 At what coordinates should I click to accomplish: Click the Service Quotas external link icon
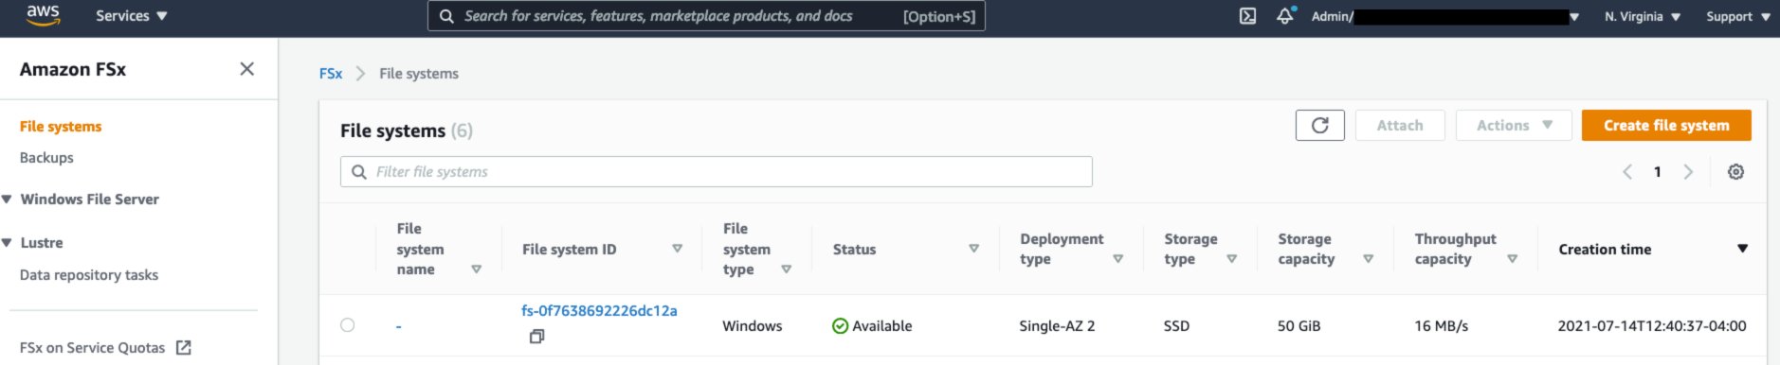point(184,348)
